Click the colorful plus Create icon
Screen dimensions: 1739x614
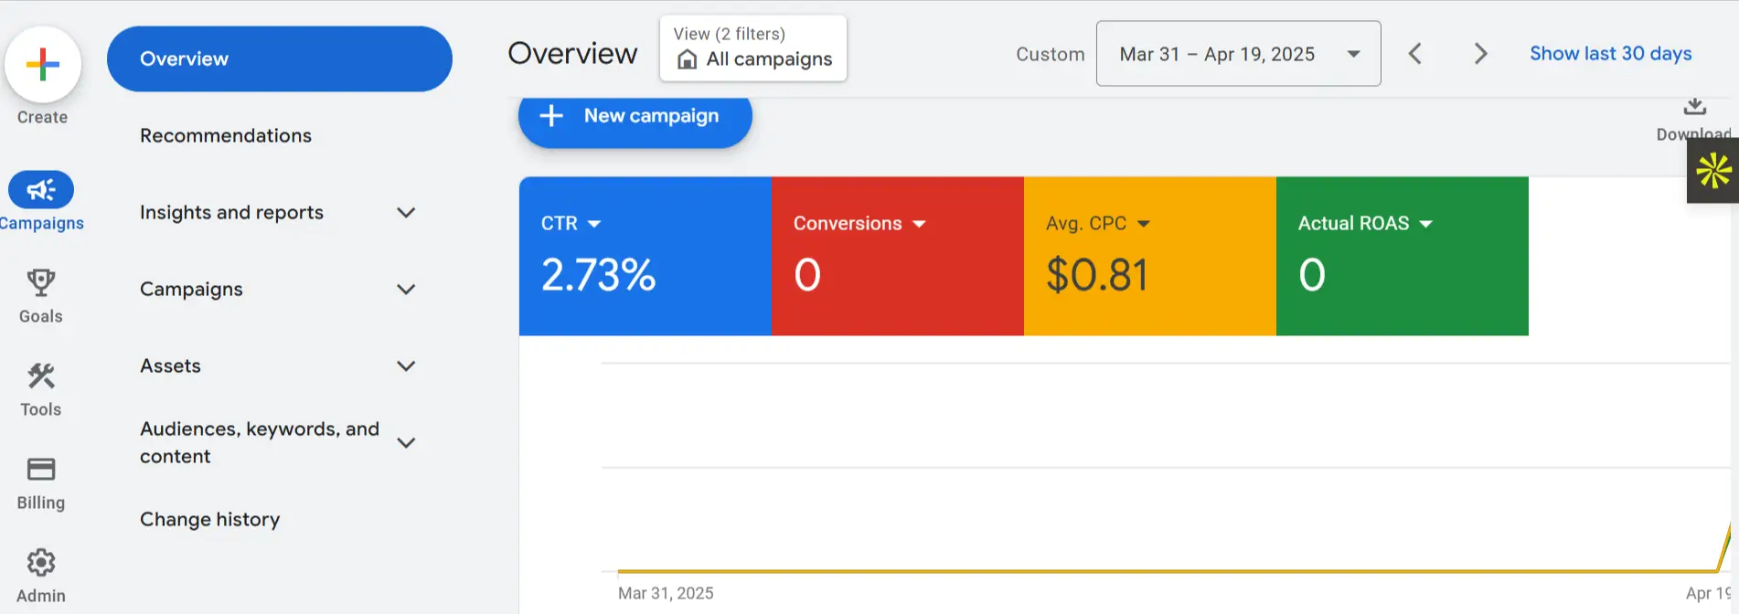tap(43, 65)
